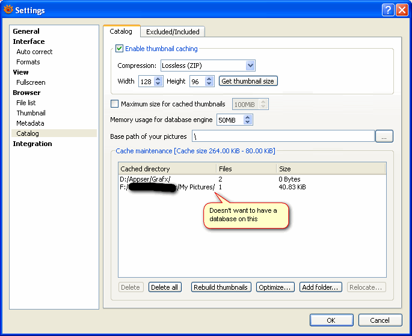Open the Compression dropdown

[250, 66]
